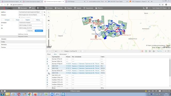
Task: Open the Задания section
Action: pyautogui.click(x=78, y=8)
